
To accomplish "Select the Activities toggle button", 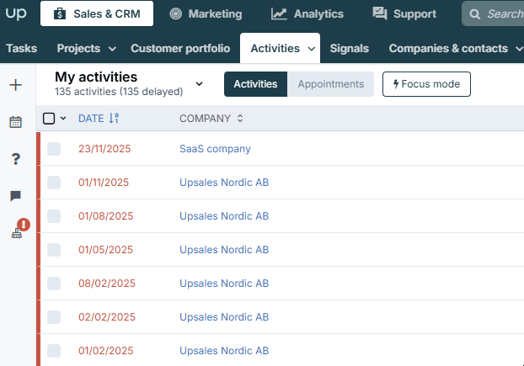I will 255,84.
